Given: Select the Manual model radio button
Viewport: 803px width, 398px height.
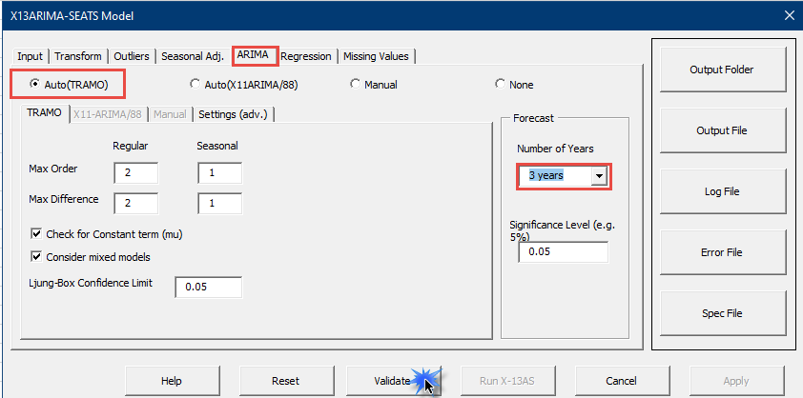Looking at the screenshot, I should (x=355, y=85).
